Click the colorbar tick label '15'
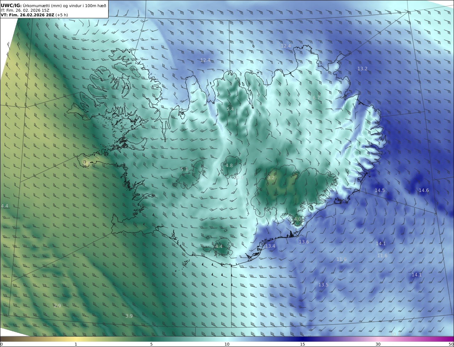Image resolution: width=454 pixels, height=347 pixels. (x=303, y=344)
